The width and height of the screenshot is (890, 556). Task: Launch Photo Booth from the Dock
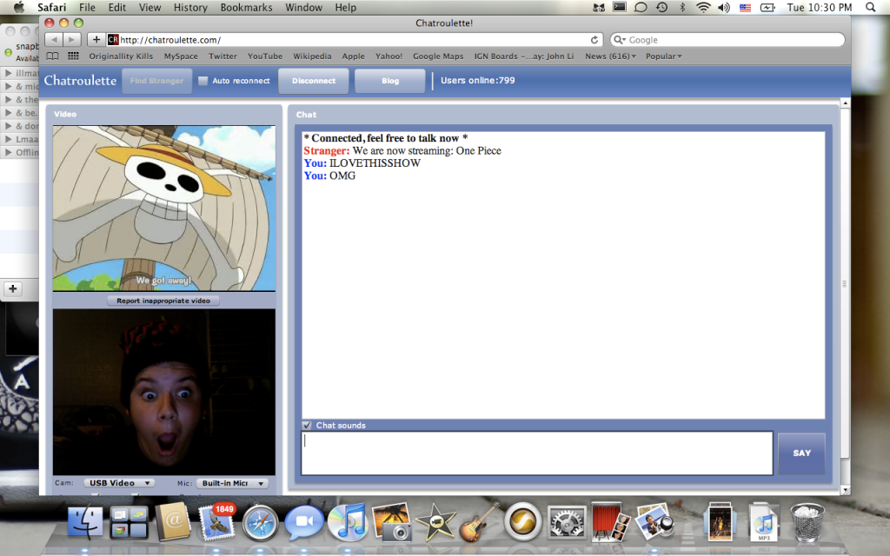pyautogui.click(x=610, y=521)
